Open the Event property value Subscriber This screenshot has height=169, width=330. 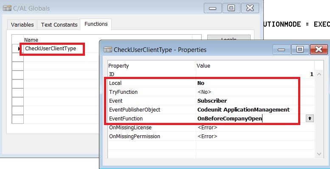(x=212, y=101)
